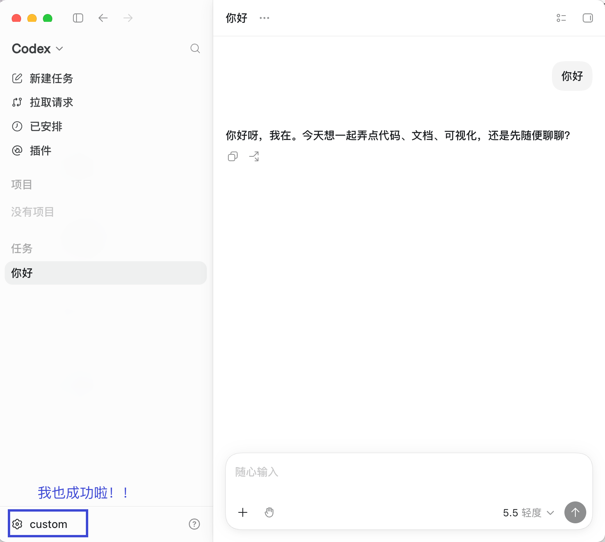Open the task list icon in header
This screenshot has width=605, height=542.
tap(561, 18)
